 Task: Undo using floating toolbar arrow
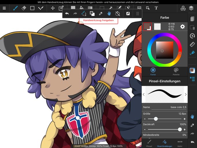coord(67,14)
